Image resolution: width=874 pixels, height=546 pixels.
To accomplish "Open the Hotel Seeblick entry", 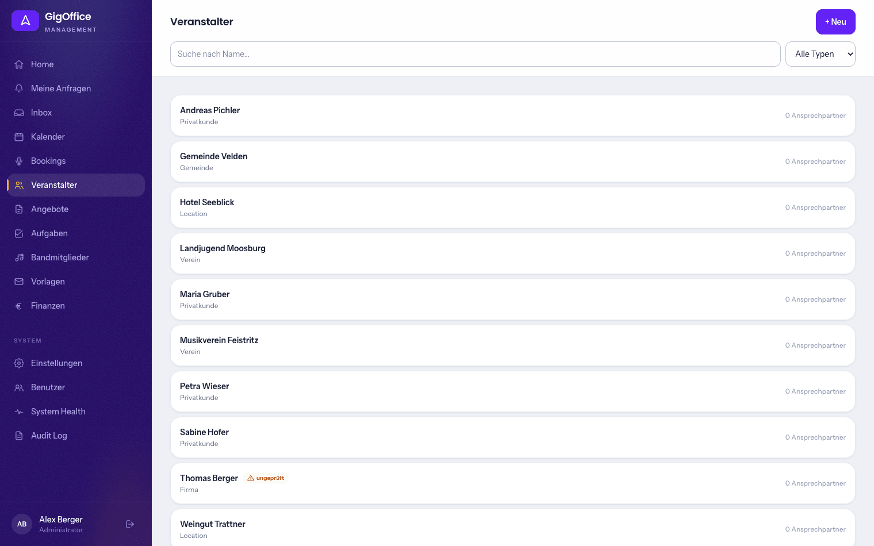I will [513, 207].
